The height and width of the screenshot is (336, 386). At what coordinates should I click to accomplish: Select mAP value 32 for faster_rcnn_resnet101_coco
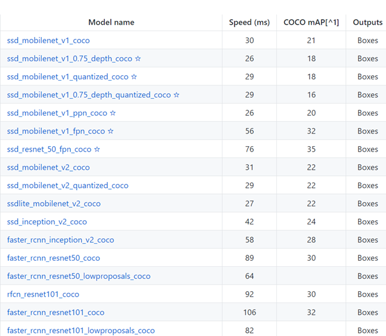coord(311,312)
